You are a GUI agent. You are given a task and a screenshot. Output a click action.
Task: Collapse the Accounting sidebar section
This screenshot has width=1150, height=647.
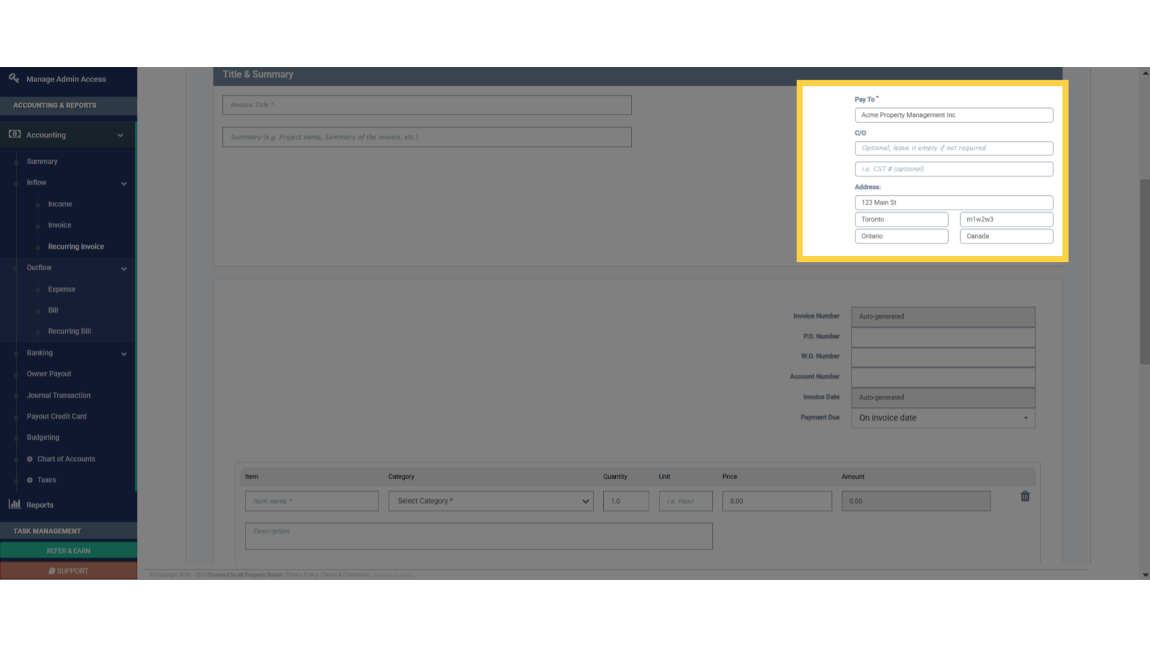pyautogui.click(x=120, y=135)
